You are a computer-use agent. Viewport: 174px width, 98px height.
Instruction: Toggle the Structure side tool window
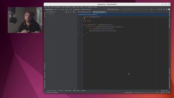(45, 66)
